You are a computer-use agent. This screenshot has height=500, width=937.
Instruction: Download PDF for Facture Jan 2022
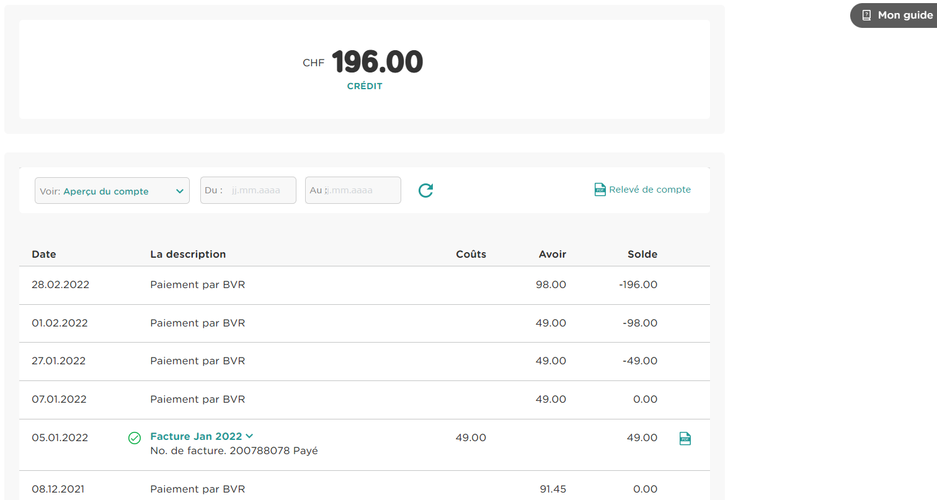tap(685, 439)
